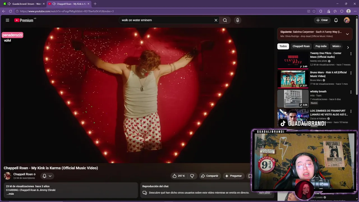Viewport: 359px width, 202px height.
Task: Dislike the video with thumbs down
Action: coord(192,176)
